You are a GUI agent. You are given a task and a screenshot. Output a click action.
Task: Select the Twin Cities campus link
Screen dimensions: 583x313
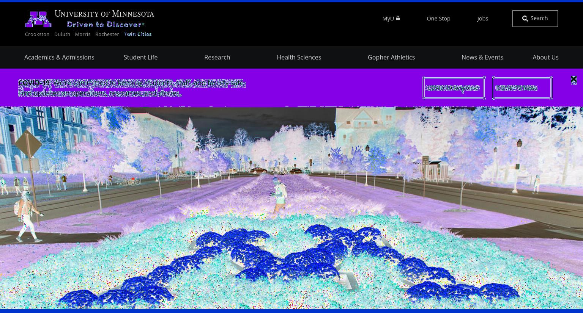point(137,34)
